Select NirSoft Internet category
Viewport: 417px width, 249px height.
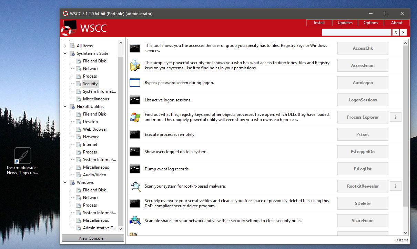click(x=90, y=145)
